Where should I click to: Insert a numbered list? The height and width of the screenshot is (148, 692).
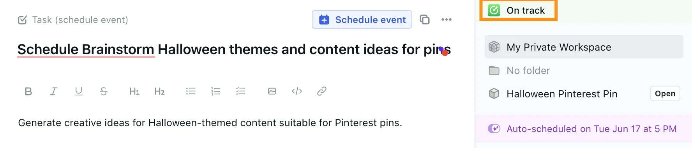click(215, 91)
